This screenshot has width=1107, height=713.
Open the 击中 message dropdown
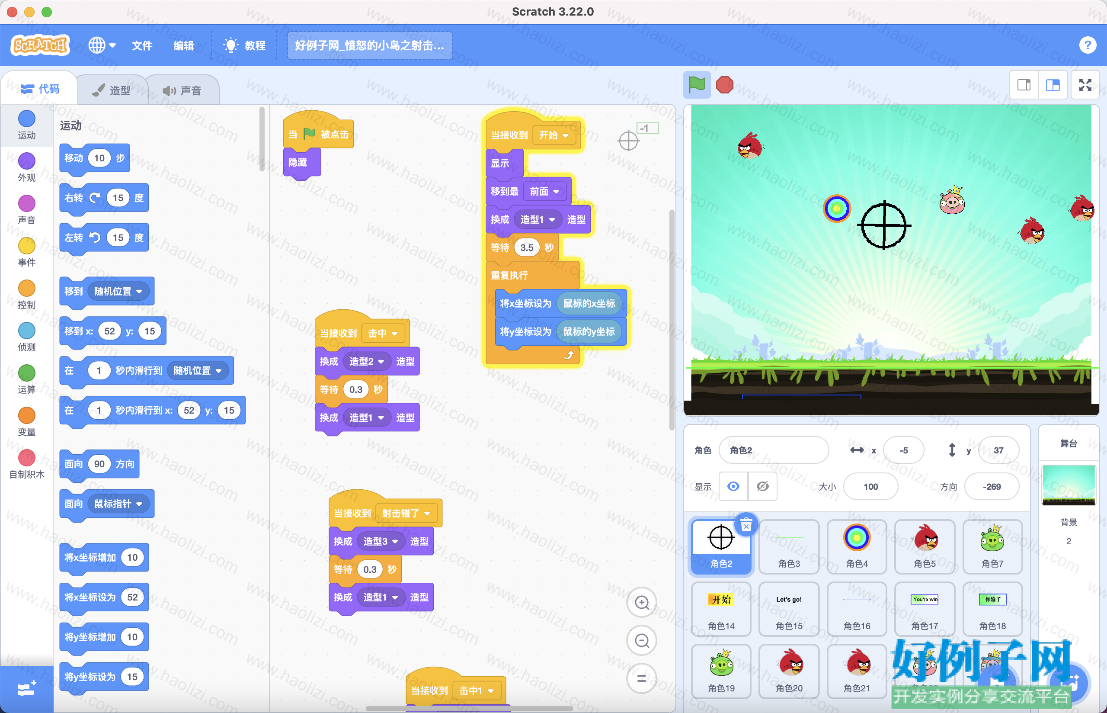click(x=383, y=333)
